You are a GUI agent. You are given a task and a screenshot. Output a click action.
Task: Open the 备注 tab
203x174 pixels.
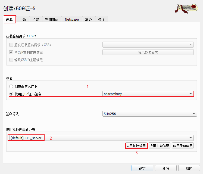tap(101, 20)
